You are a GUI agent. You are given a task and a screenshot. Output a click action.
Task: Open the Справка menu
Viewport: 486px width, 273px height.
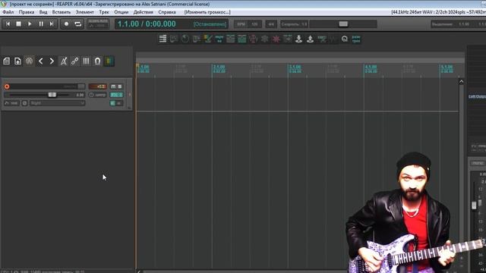(x=167, y=12)
